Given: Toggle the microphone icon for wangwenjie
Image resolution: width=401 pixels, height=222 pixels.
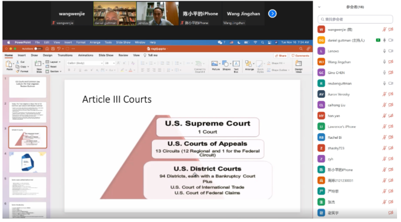Looking at the screenshot, I should tap(384, 30).
